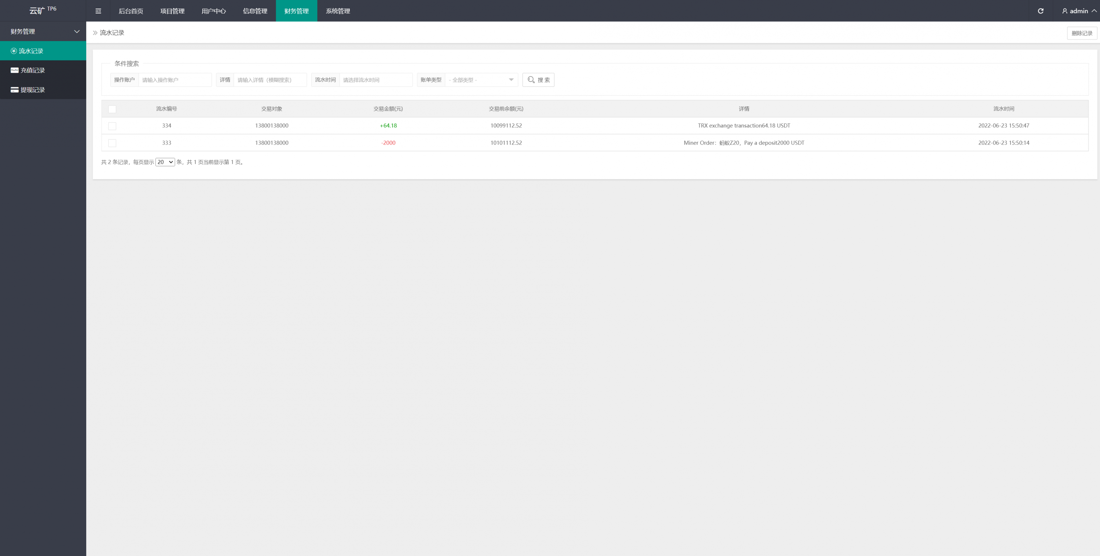Click the refresh icon in top bar
The width and height of the screenshot is (1100, 556).
pyautogui.click(x=1040, y=11)
